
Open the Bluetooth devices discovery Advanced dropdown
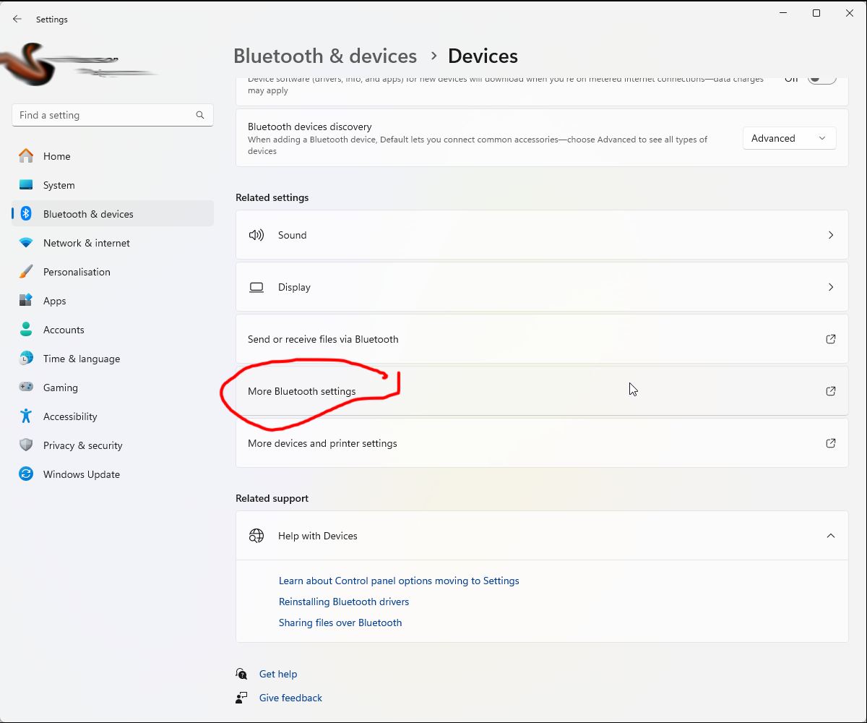point(789,137)
